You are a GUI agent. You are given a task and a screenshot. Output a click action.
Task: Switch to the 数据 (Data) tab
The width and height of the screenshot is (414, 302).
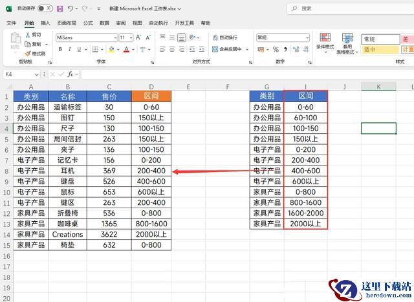104,23
